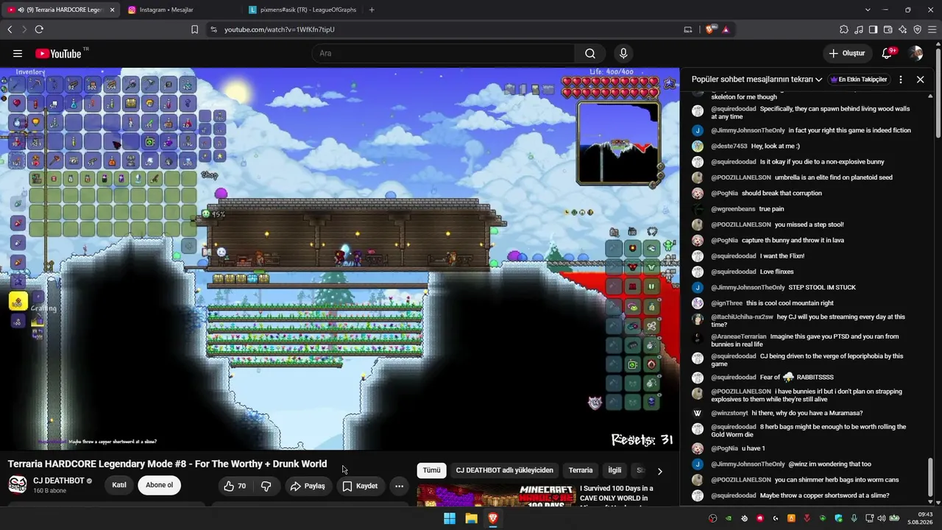Click the Brave browser taskbar icon
This screenshot has height=530, width=942.
click(x=493, y=518)
